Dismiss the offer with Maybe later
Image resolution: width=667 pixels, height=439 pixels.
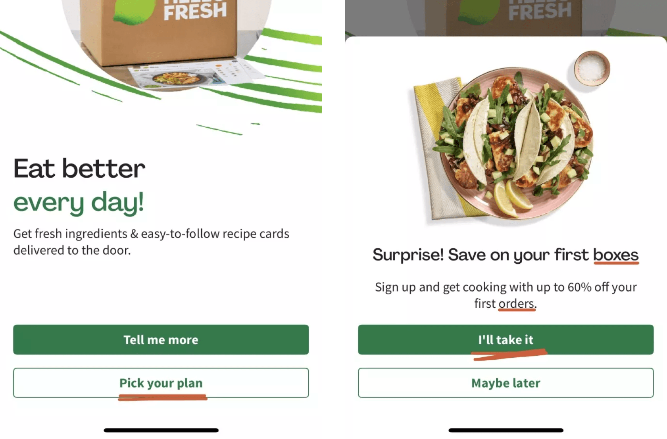[506, 383]
